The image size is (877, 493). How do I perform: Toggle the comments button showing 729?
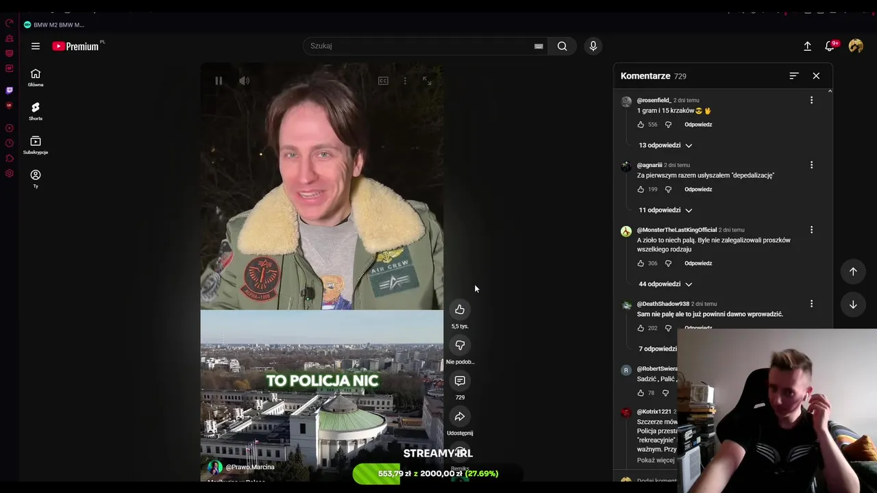pos(460,381)
